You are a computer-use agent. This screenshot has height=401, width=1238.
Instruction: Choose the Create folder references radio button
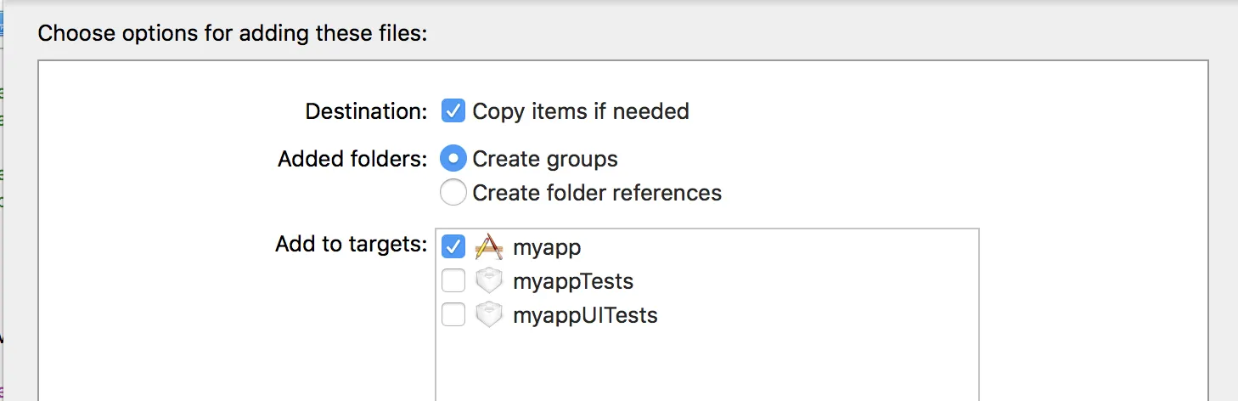453,193
